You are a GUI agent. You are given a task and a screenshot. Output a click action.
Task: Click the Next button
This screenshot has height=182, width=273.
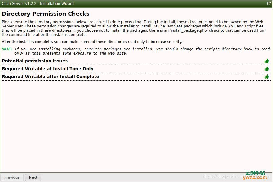(x=33, y=177)
